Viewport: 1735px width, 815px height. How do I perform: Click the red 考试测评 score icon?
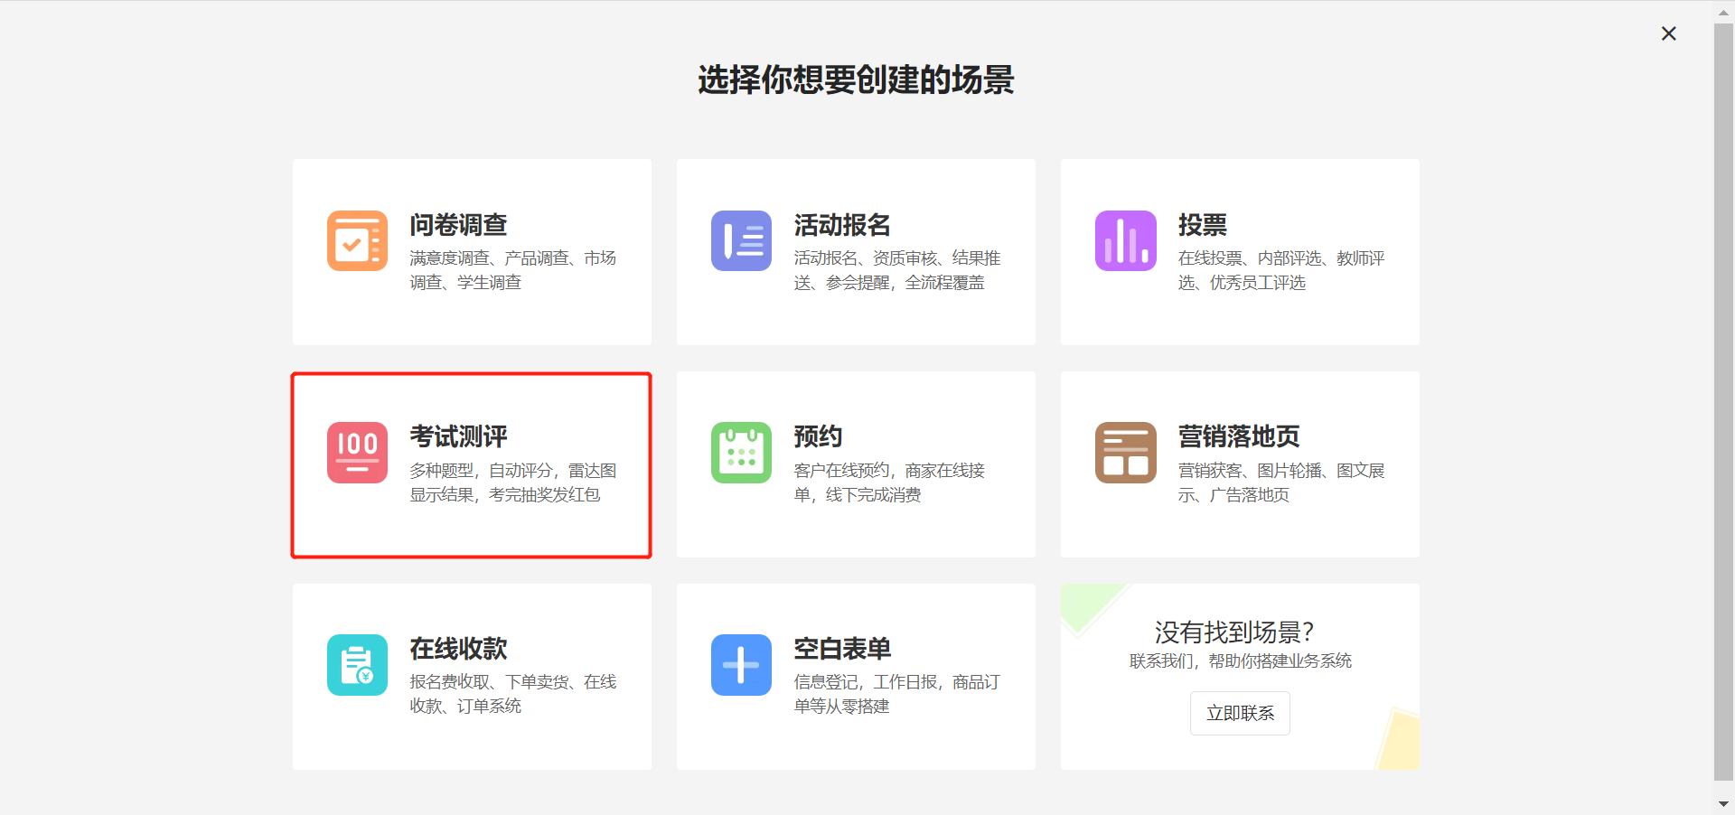coord(357,453)
